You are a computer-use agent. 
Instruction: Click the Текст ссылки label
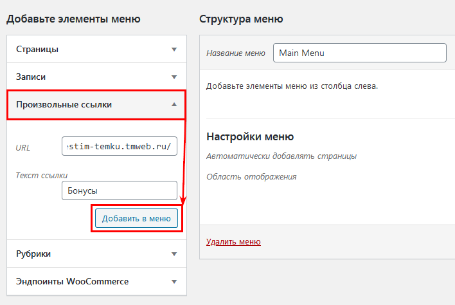42,176
